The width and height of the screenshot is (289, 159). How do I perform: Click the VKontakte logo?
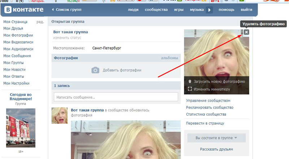click(24, 10)
